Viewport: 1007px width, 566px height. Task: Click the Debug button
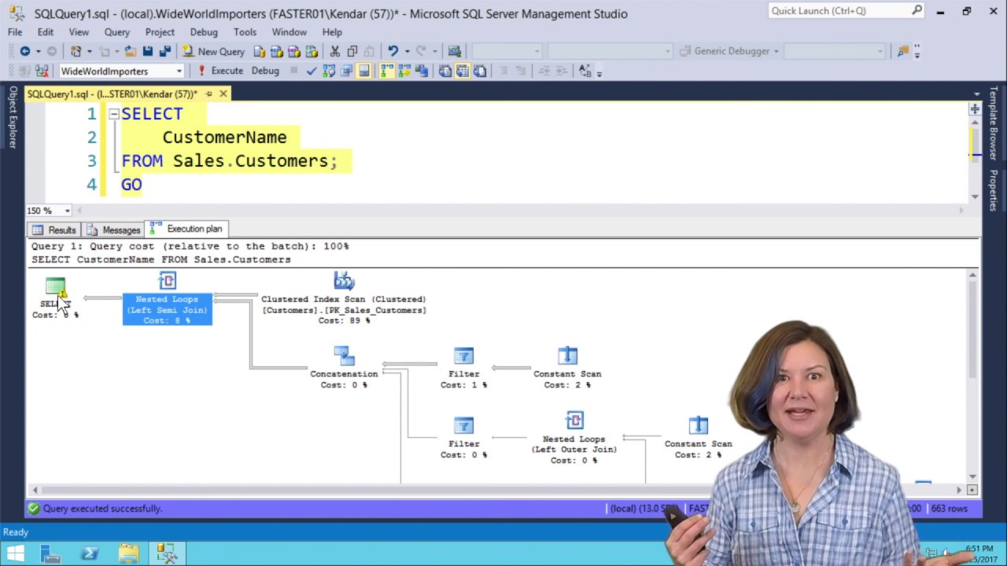coord(265,71)
